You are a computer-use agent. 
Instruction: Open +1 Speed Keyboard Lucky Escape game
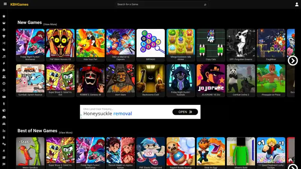271,153
